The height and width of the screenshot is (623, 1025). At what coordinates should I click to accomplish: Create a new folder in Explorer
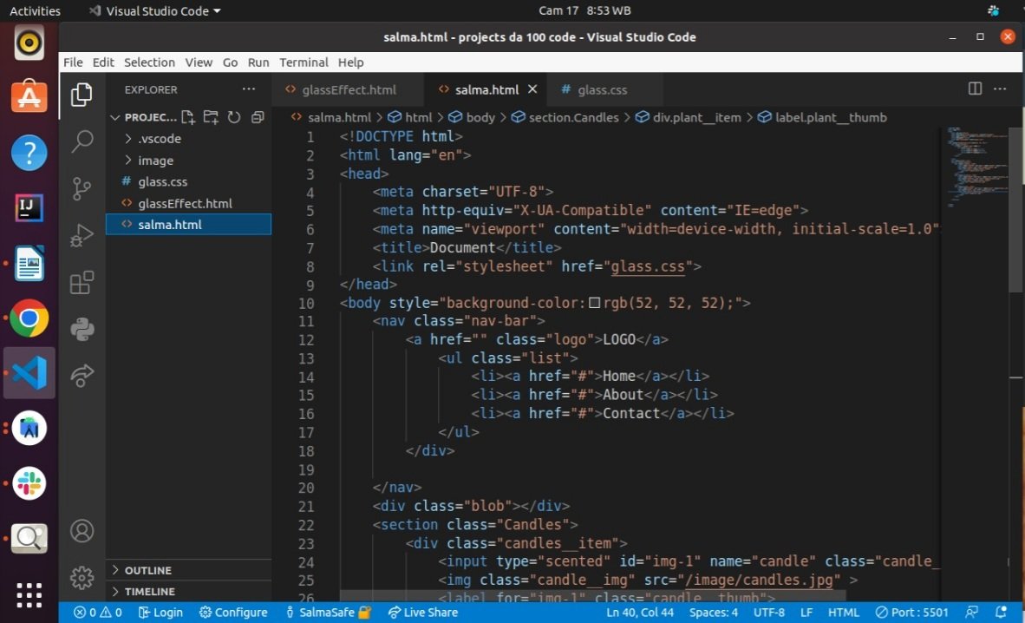211,117
